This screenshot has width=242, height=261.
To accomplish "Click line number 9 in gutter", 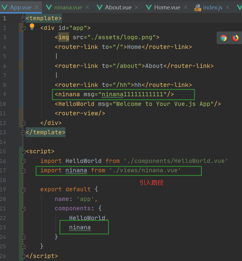I will pos(5,94).
